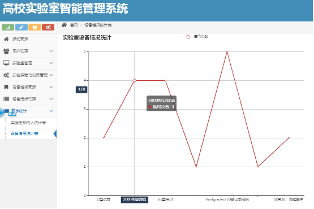The height and width of the screenshot is (209, 314).
Task: Collapse the 报表统计 menu chevron
Action: [51, 111]
